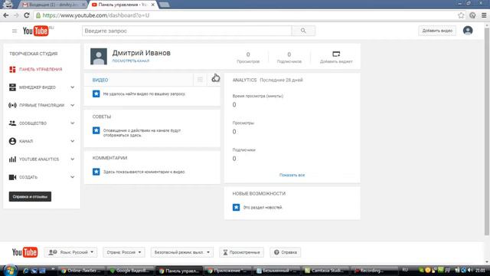Expand the YouTube Analytics section
The image size is (490, 276).
pyautogui.click(x=72, y=159)
